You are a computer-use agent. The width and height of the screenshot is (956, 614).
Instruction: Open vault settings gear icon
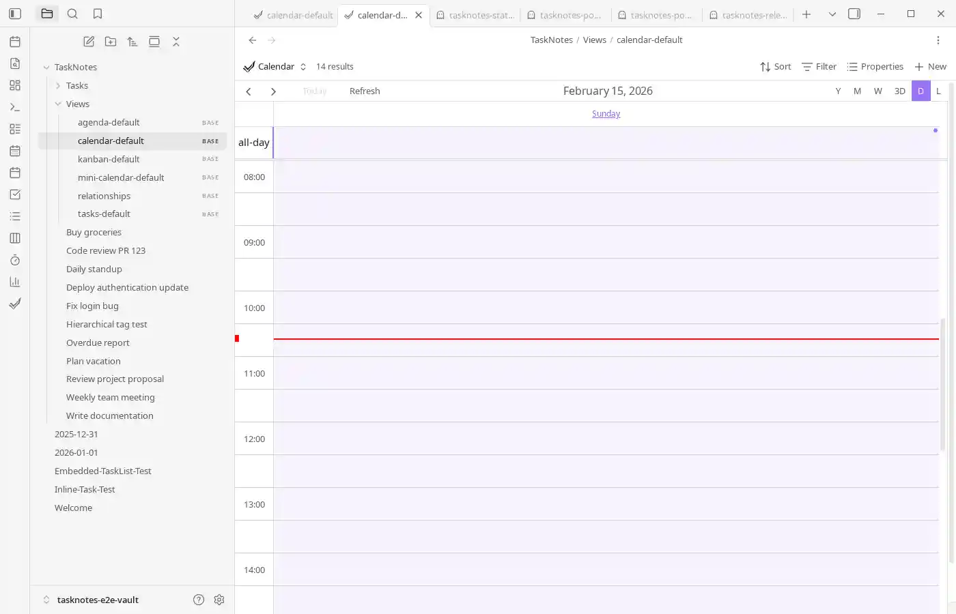[x=219, y=600]
